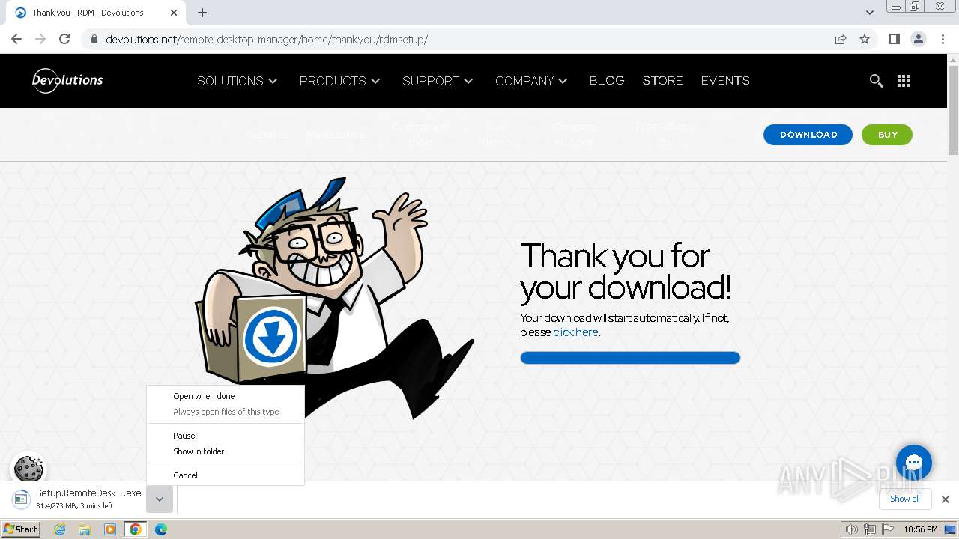959x539 pixels.
Task: Choose Cancel in download menu
Action: coord(226,475)
